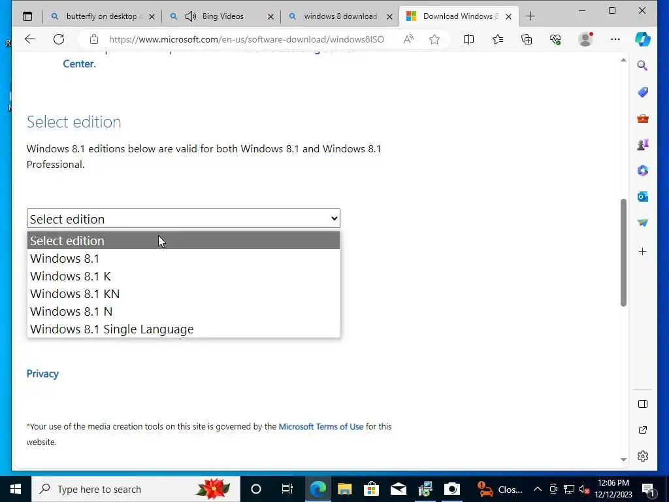Choose Windows 8.1 KN option
The image size is (669, 502).
(x=184, y=293)
